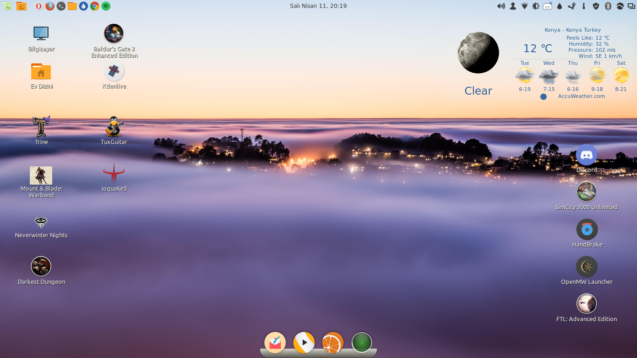Launch Opera from the panel

coord(39,6)
